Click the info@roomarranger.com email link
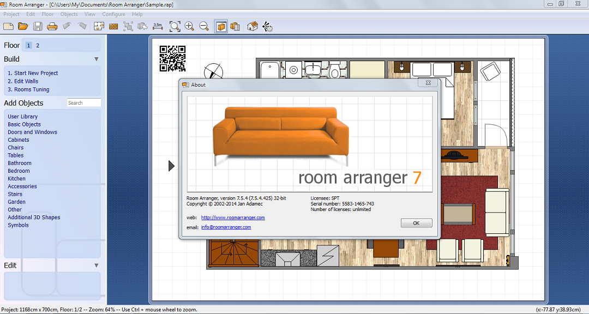This screenshot has width=589, height=314. click(226, 227)
